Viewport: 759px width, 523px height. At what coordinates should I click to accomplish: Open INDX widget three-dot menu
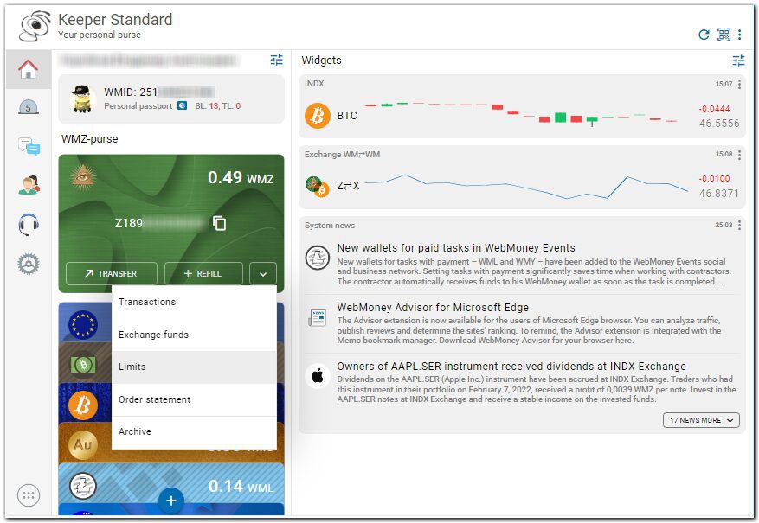(x=739, y=85)
